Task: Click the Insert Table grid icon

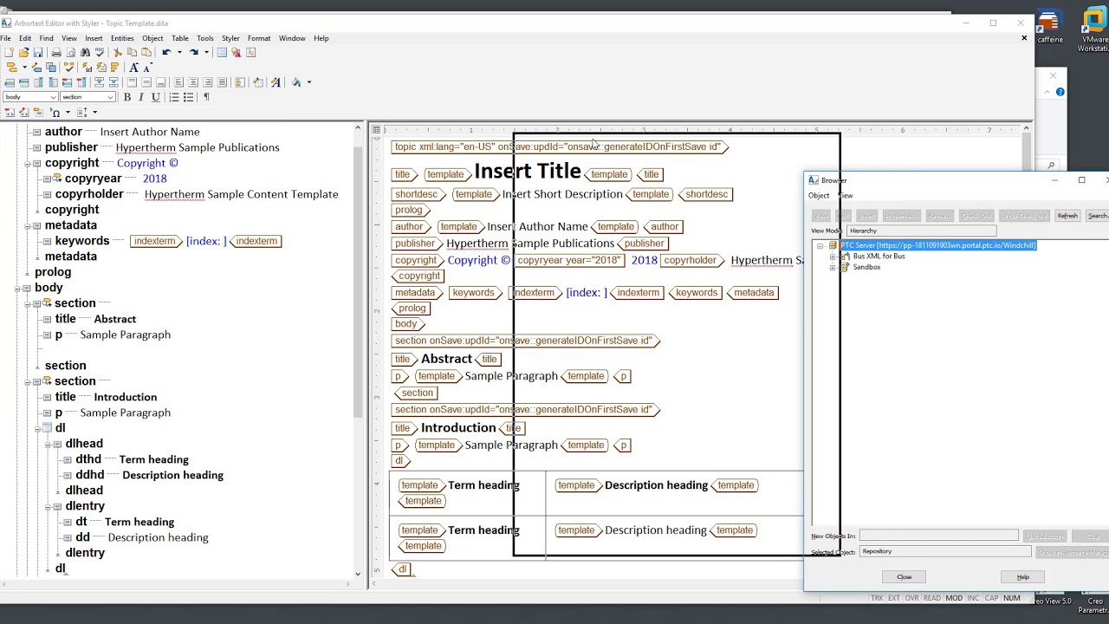Action: click(222, 52)
